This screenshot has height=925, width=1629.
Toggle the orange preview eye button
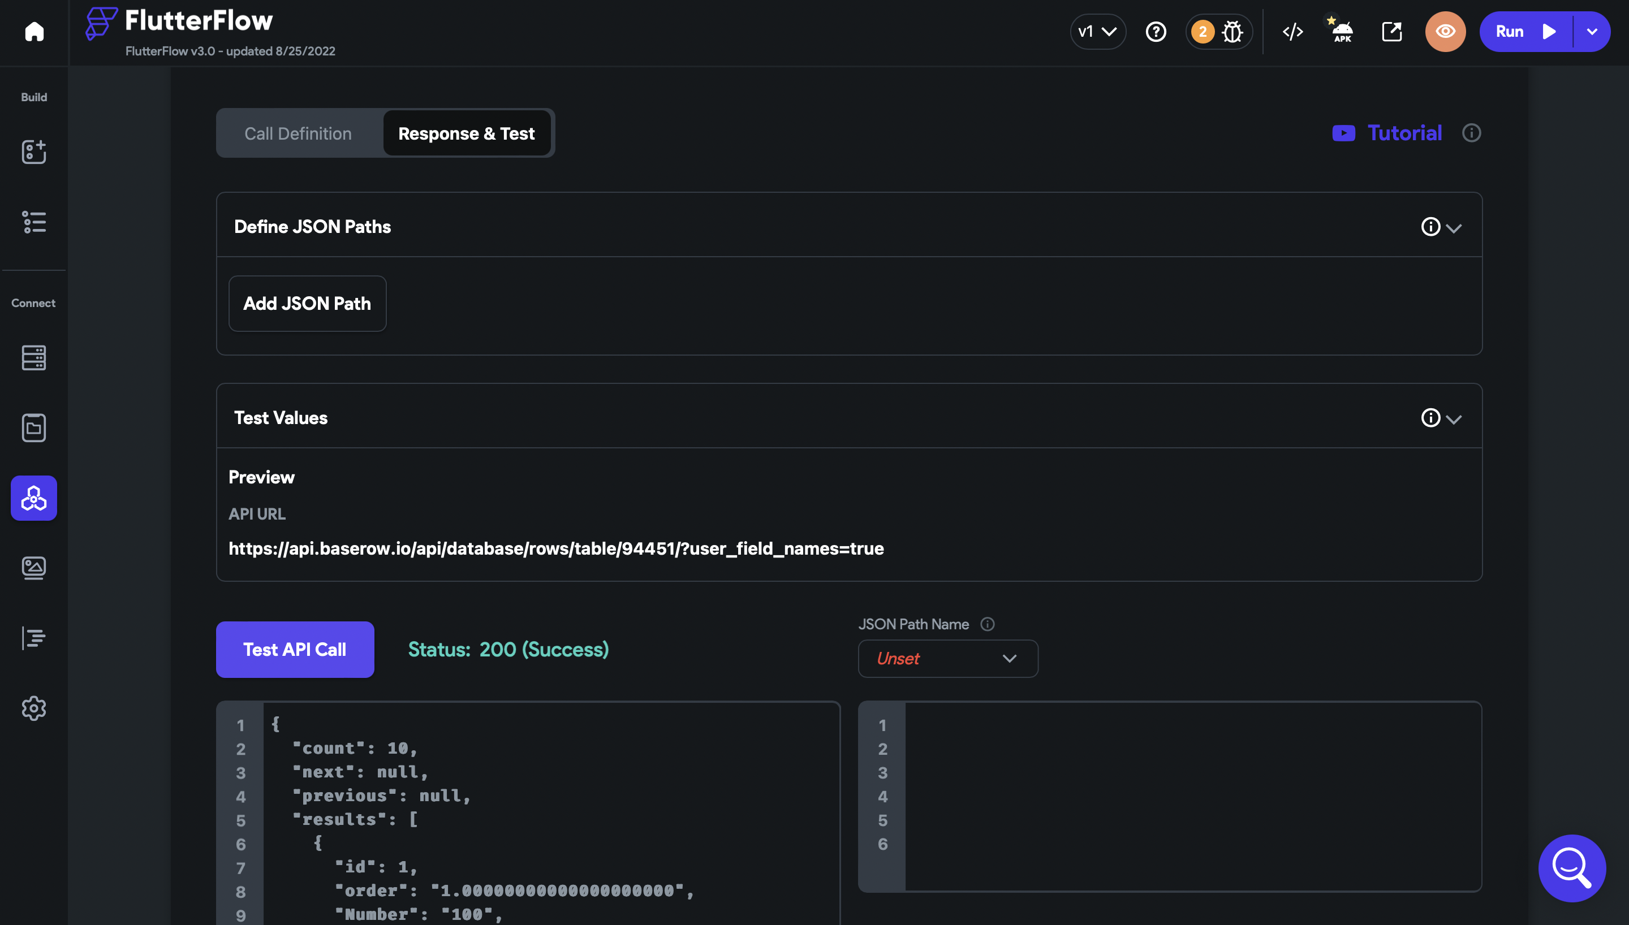point(1445,31)
